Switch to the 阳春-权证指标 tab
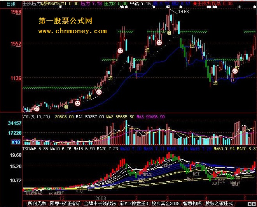The height and width of the screenshot is (207, 257). click(65, 203)
